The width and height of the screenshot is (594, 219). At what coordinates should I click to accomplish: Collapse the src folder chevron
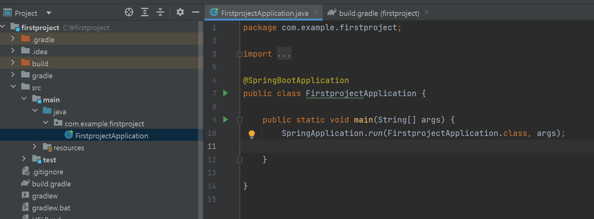13,87
